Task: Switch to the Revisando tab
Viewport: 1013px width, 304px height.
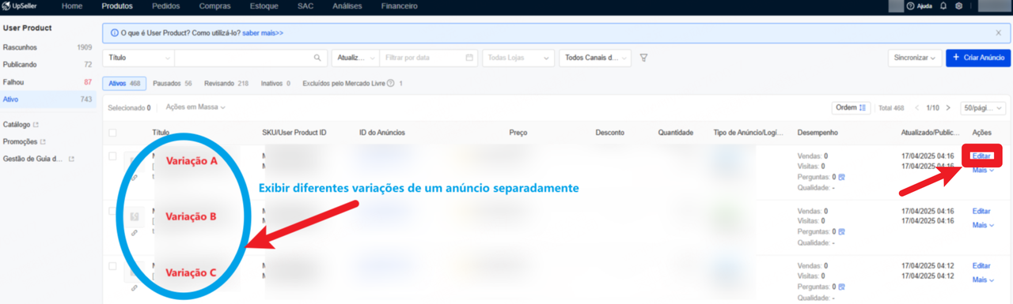Action: pos(226,83)
